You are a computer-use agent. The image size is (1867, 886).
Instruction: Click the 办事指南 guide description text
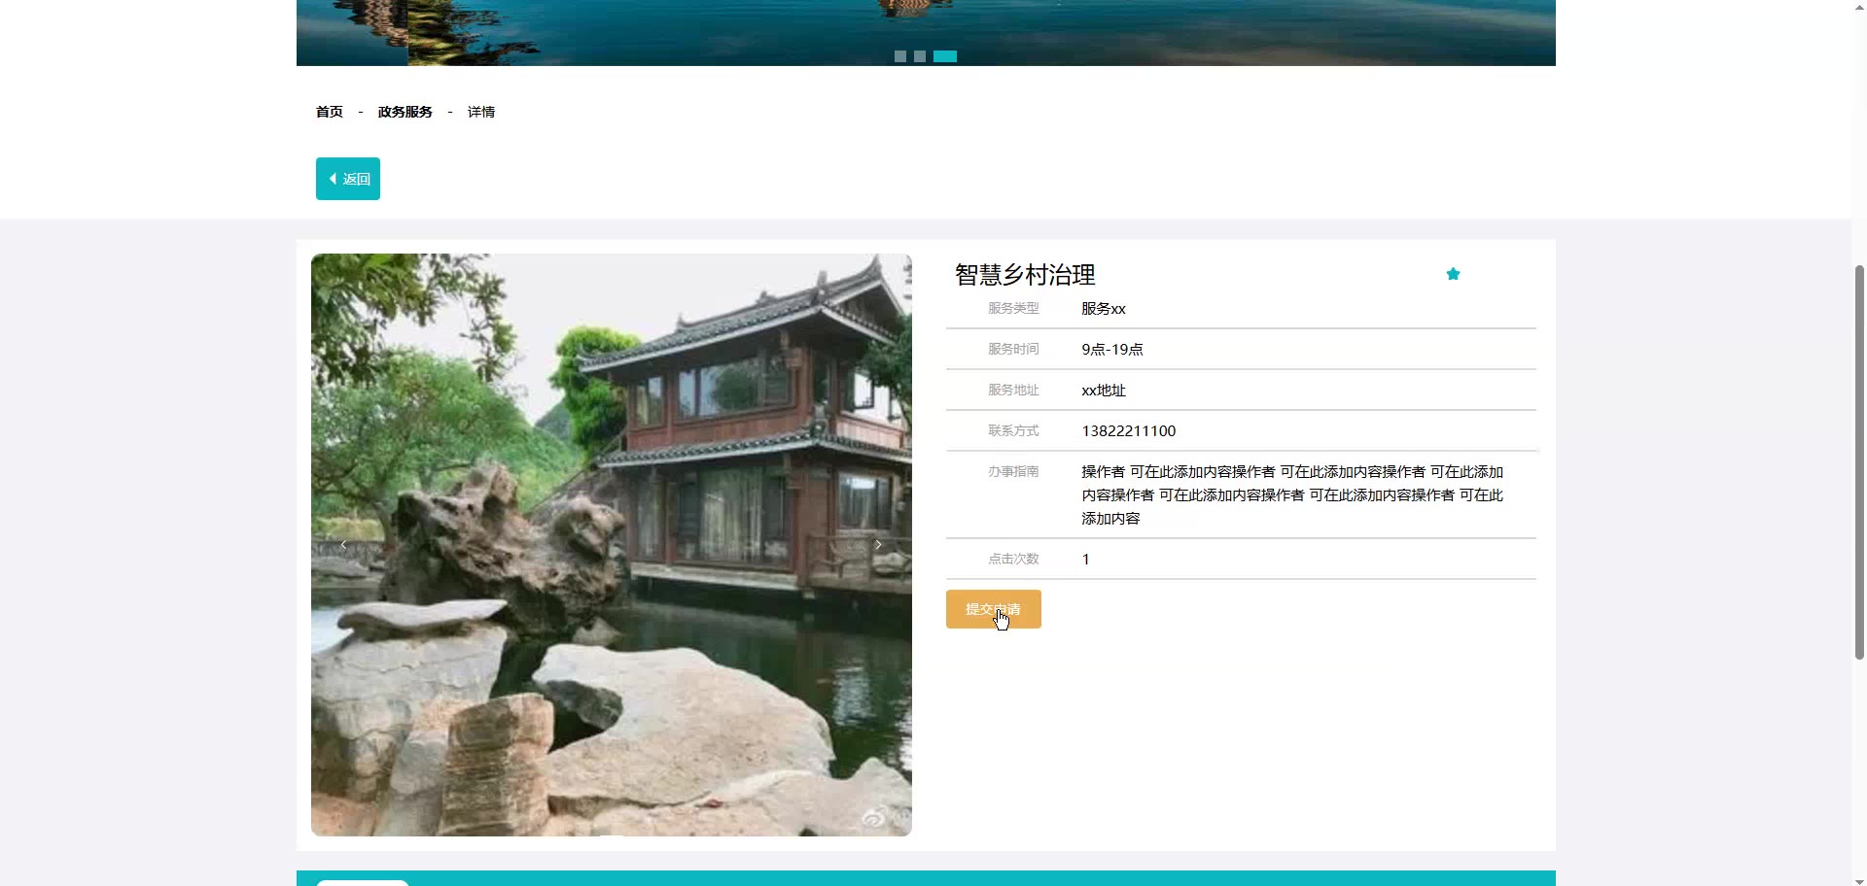pos(1292,495)
